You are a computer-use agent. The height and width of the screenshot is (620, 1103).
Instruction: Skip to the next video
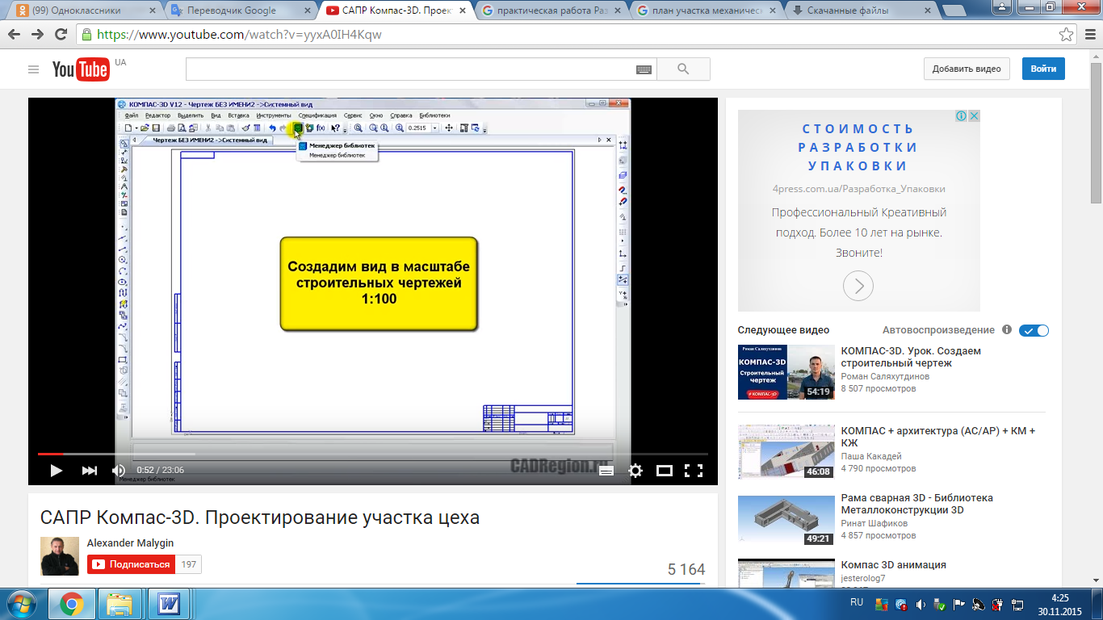pos(89,470)
